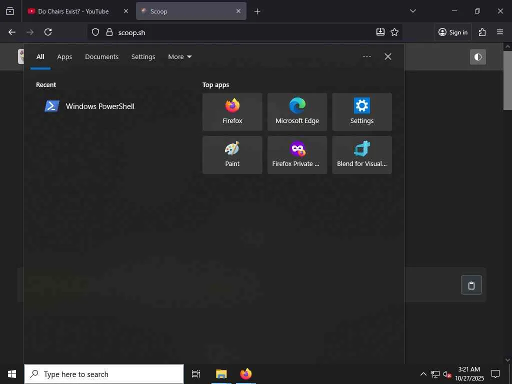Switch to the Settings search tab
Screen dimensions: 512x384
click(x=143, y=57)
